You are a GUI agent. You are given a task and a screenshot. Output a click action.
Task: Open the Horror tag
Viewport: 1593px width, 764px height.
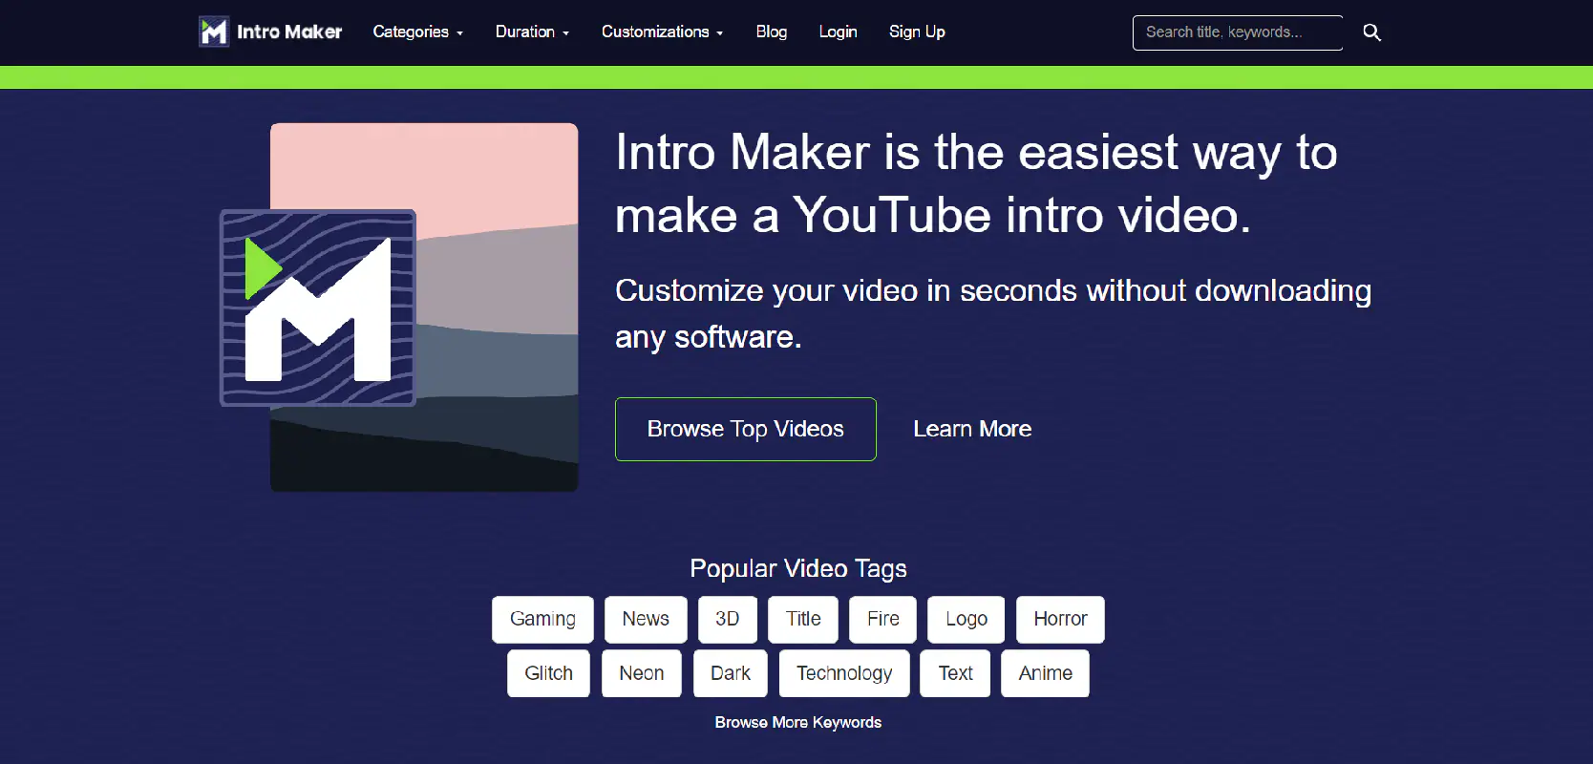pos(1060,619)
